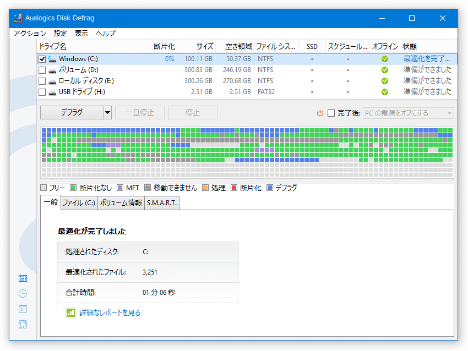The height and width of the screenshot is (351, 468).
Task: Click the Auslogics Disk Defrag title icon
Action: coord(18,18)
